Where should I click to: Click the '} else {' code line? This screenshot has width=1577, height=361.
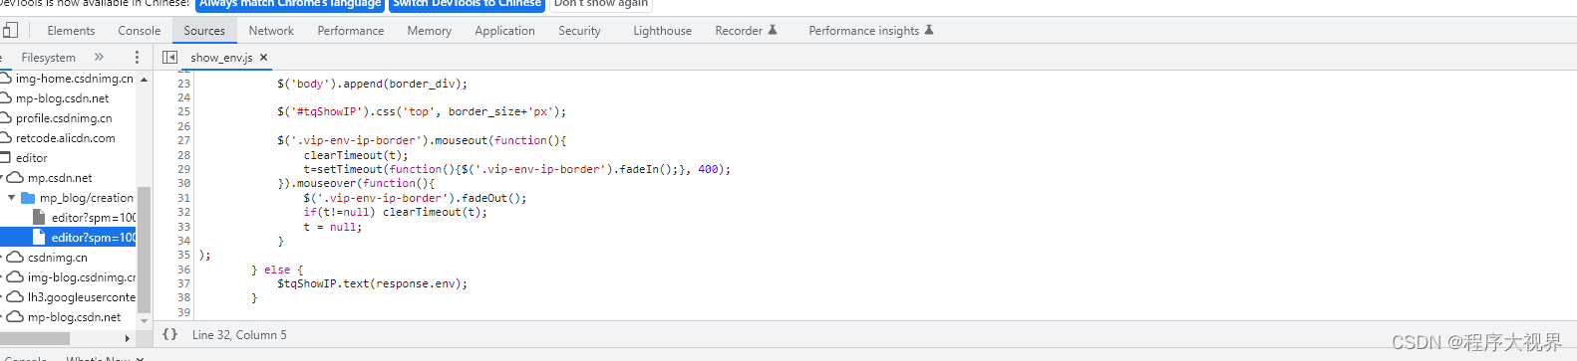[277, 270]
